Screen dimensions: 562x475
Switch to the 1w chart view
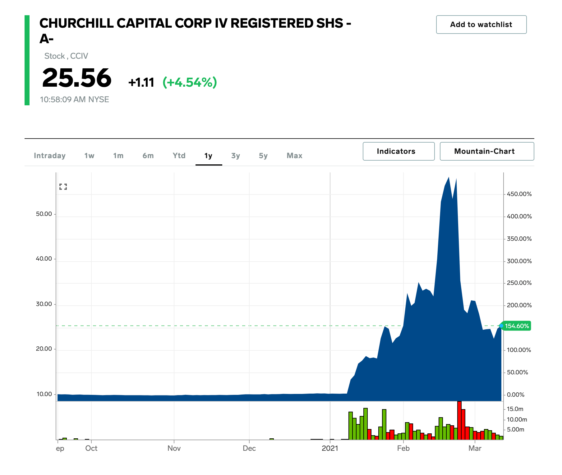pos(89,156)
